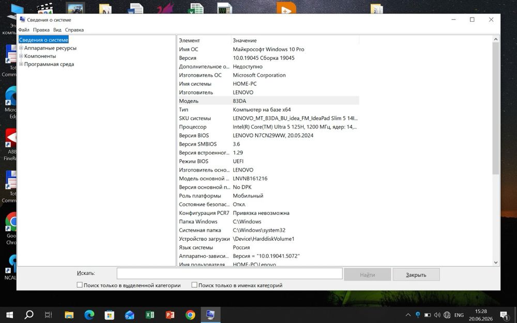
Task: Open the Правка menu
Action: point(41,29)
